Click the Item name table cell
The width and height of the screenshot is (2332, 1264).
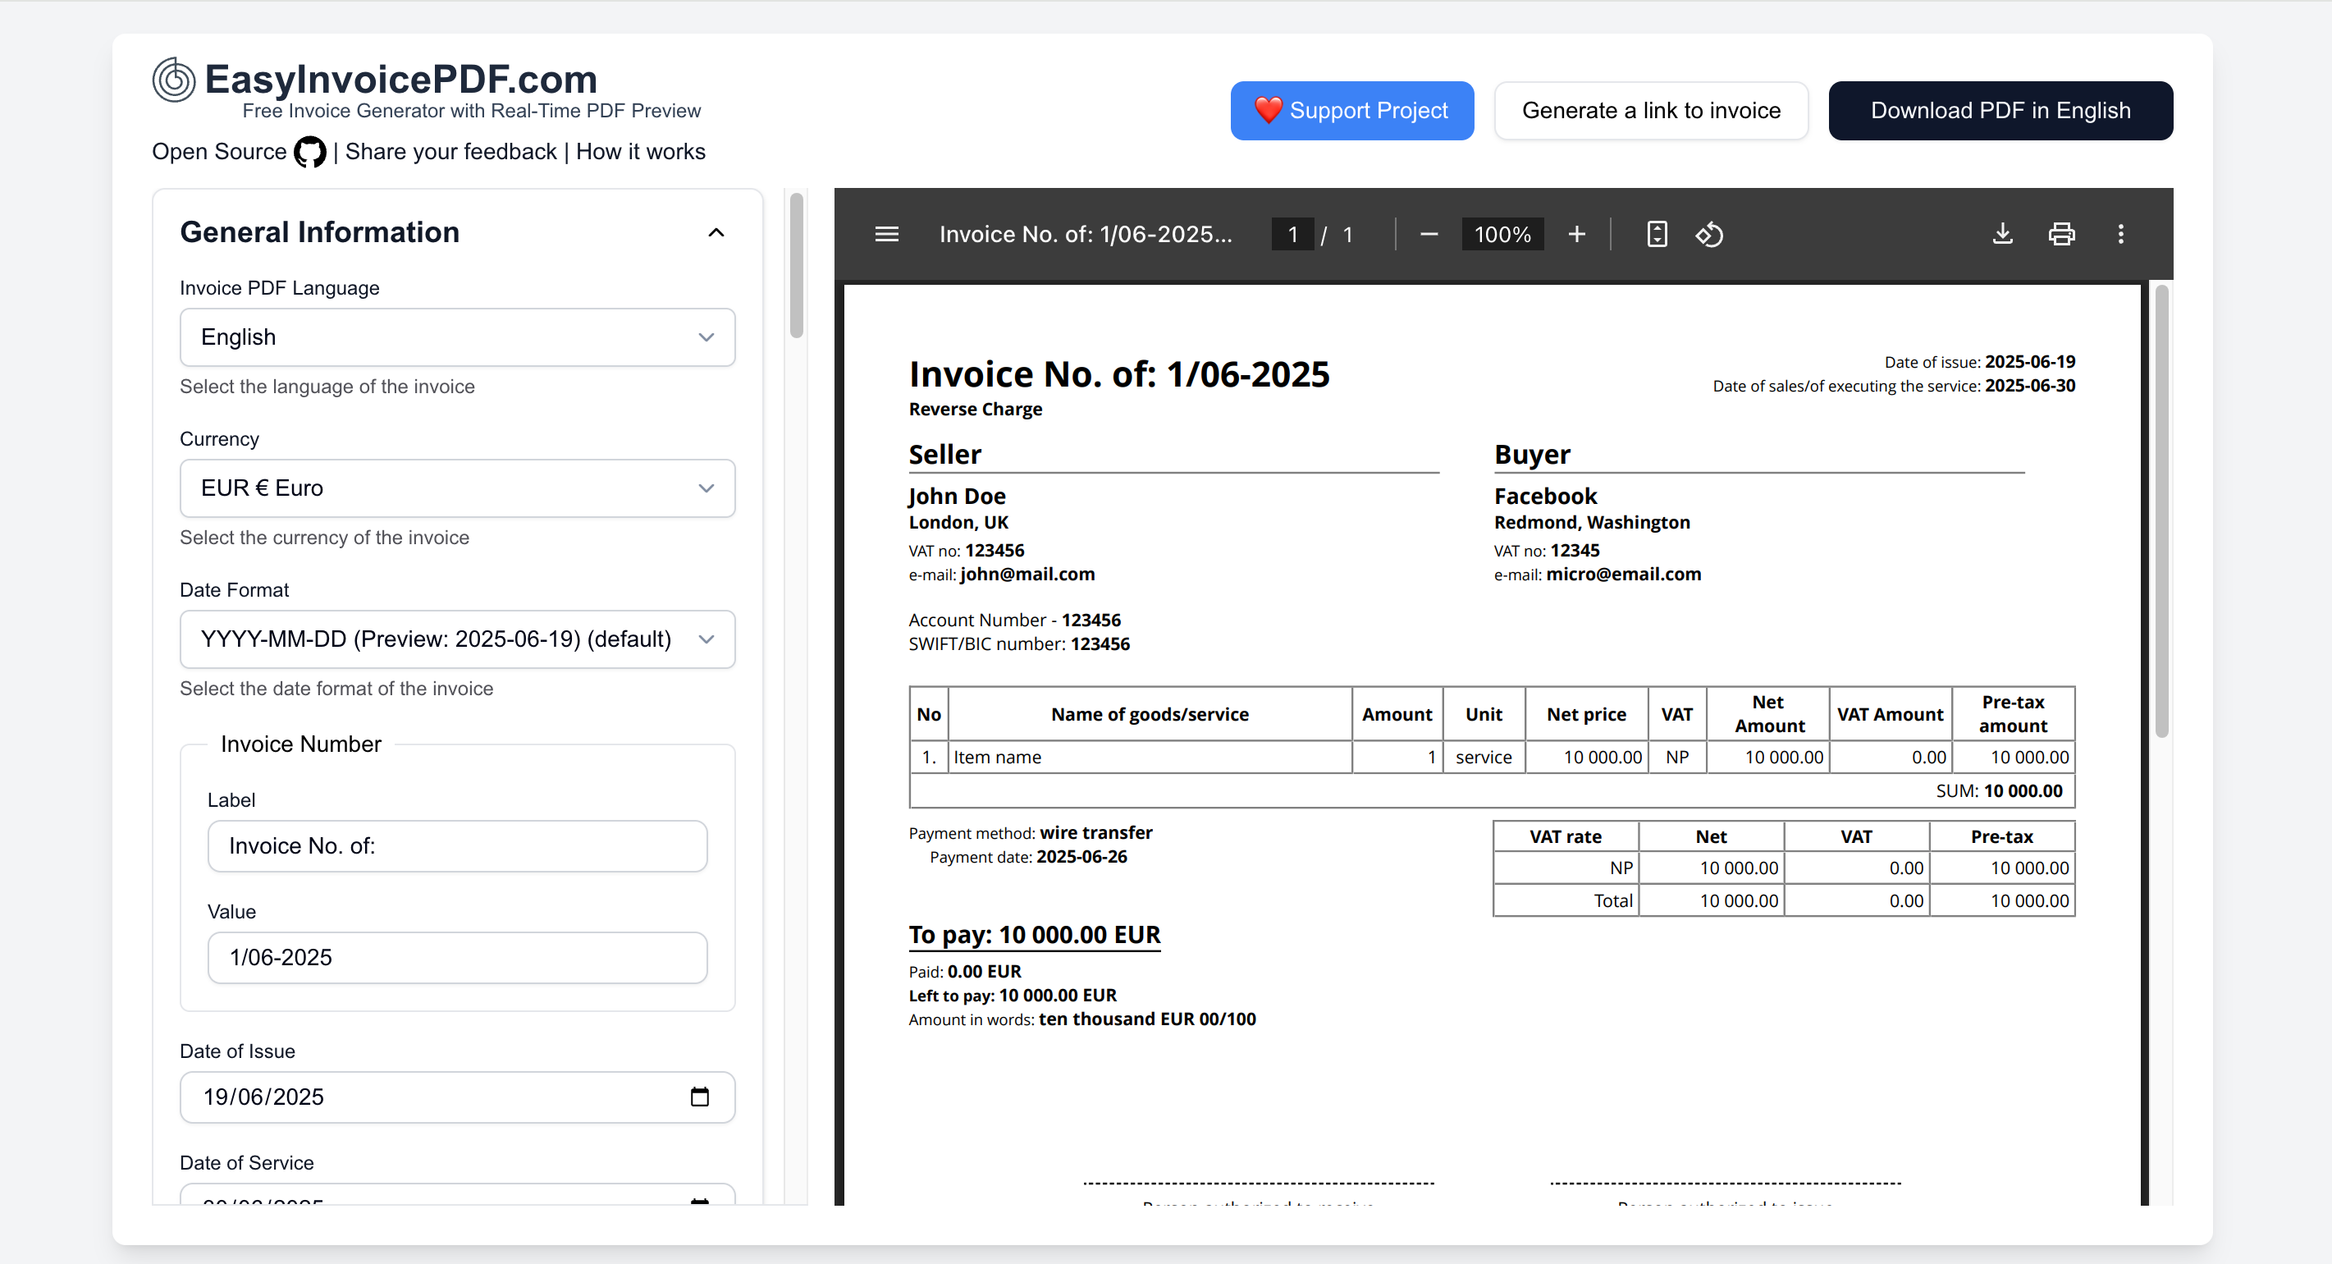click(x=1150, y=757)
